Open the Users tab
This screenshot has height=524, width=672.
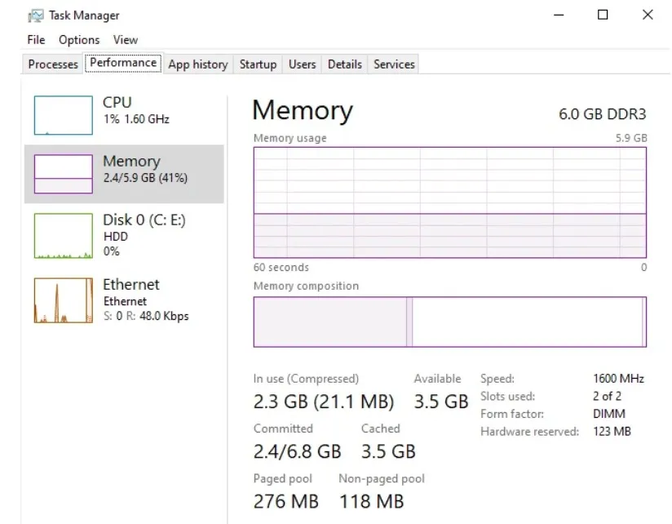(x=302, y=64)
